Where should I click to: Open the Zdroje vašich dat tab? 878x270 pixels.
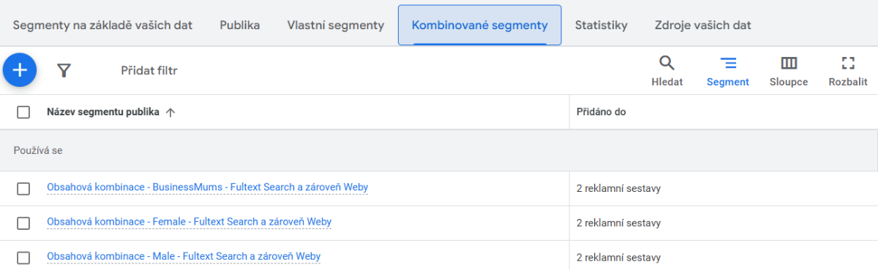click(703, 26)
